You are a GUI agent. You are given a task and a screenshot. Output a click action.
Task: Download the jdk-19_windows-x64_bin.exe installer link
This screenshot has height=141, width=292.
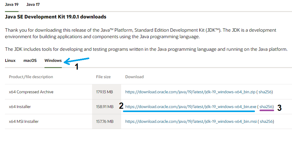coord(191,107)
